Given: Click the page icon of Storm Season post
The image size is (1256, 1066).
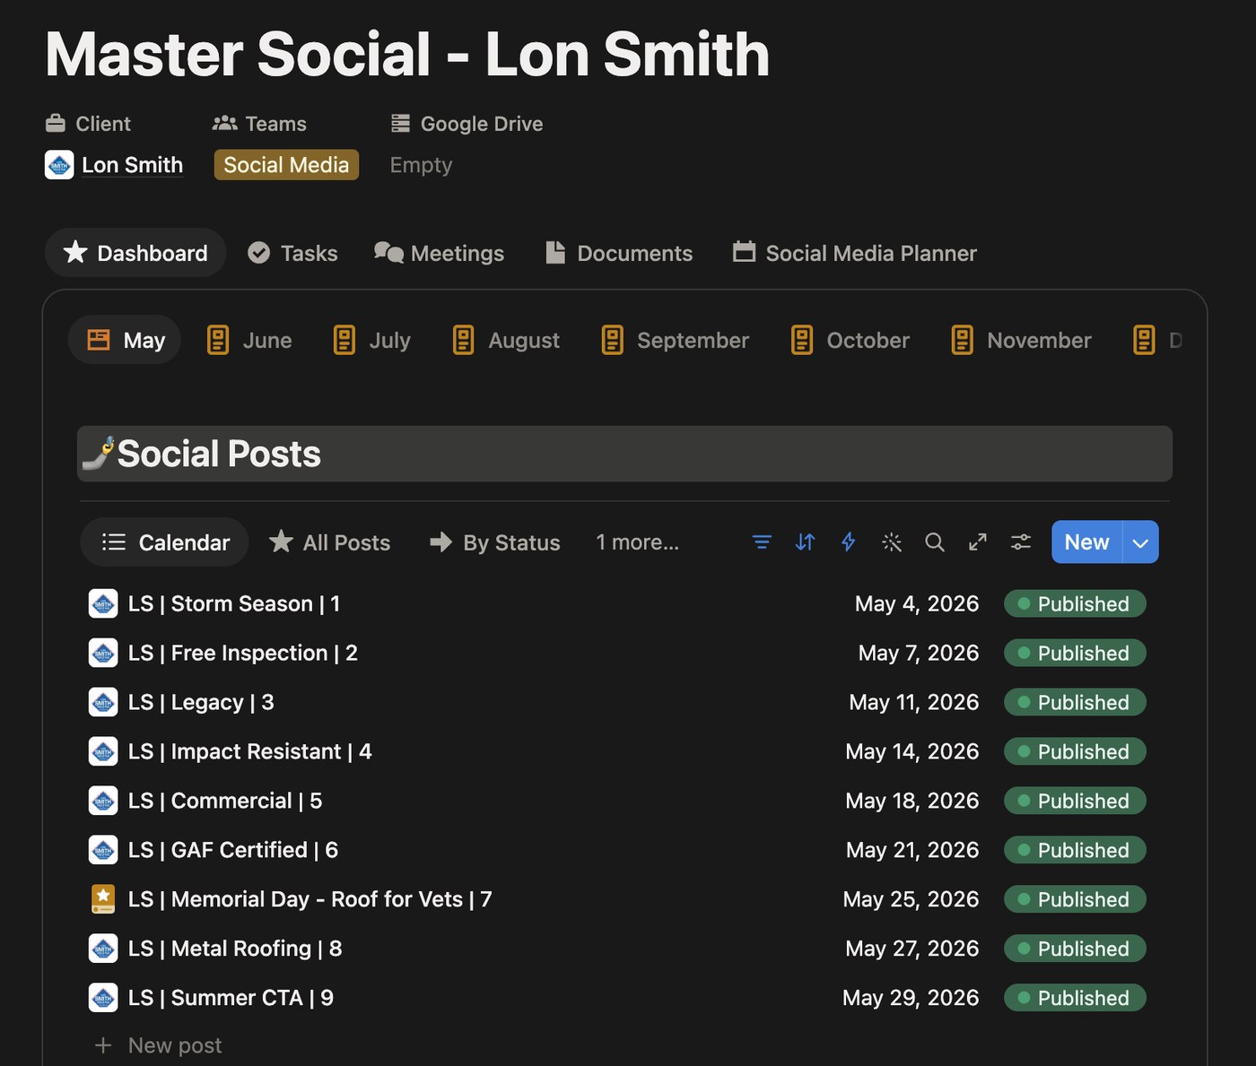Looking at the screenshot, I should (103, 603).
